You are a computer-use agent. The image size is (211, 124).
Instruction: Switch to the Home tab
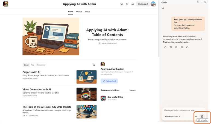point(70,12)
